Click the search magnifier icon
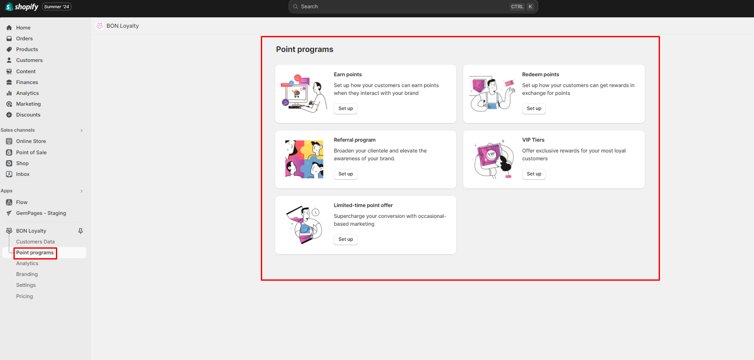 coord(296,6)
